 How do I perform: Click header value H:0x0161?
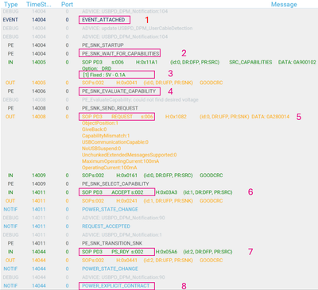coord(127,176)
